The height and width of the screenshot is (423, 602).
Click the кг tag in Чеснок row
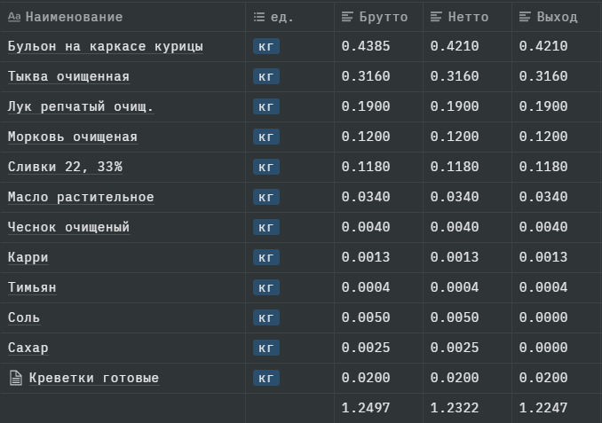coord(266,227)
